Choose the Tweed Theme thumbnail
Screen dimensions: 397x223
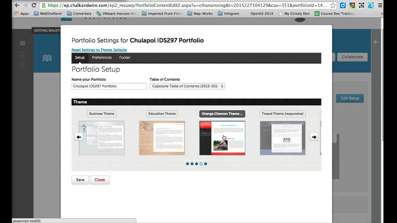coord(283,138)
